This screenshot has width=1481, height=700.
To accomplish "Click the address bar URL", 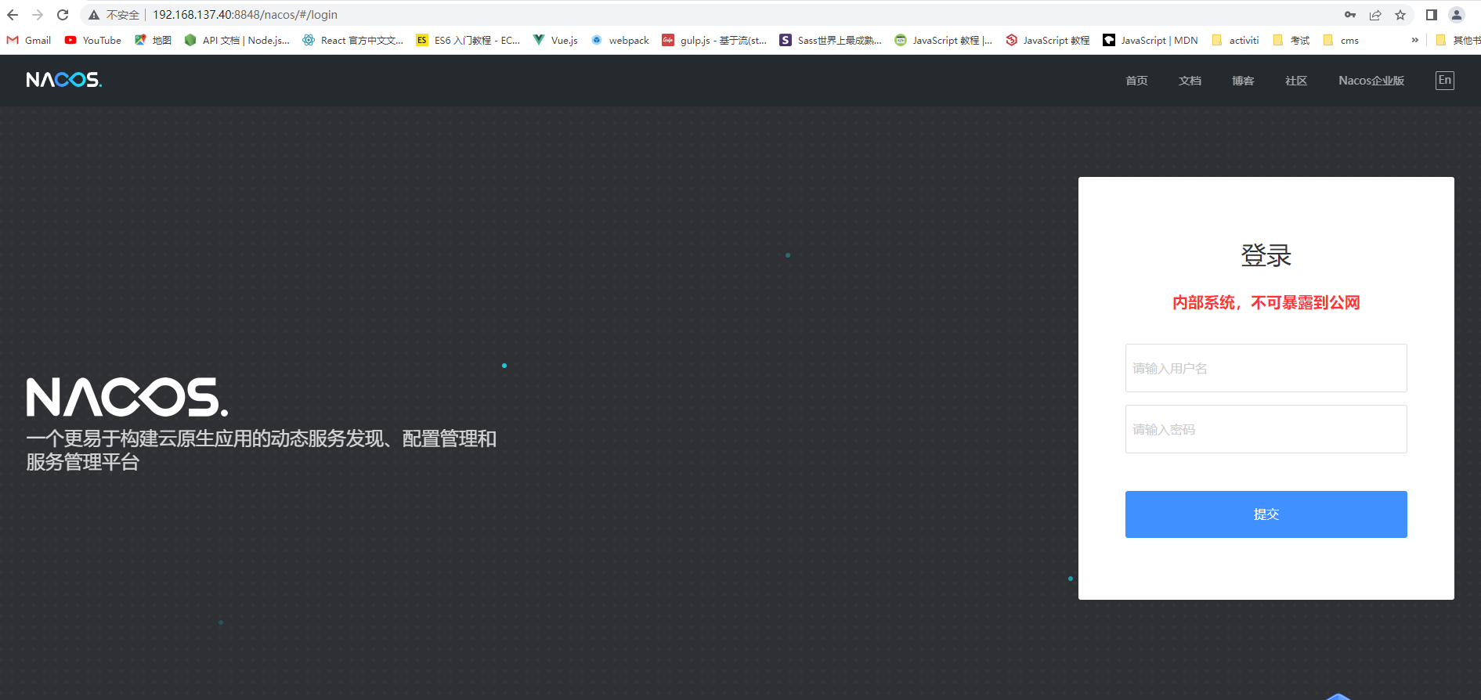I will tap(245, 15).
